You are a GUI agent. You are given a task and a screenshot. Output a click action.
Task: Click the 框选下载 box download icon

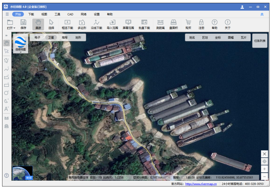pos(67,24)
